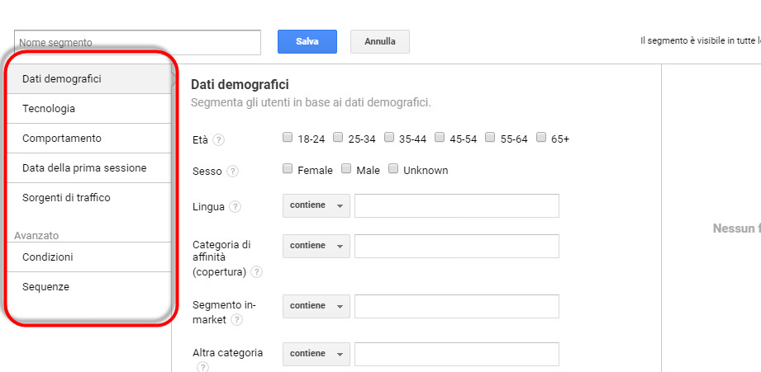Image resolution: width=761 pixels, height=372 pixels.
Task: Check the 35-44 age box
Action: pyautogui.click(x=388, y=138)
